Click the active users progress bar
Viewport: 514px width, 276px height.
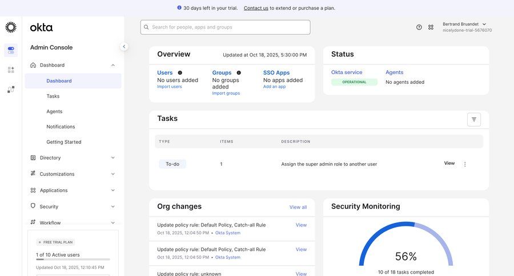tap(73, 259)
